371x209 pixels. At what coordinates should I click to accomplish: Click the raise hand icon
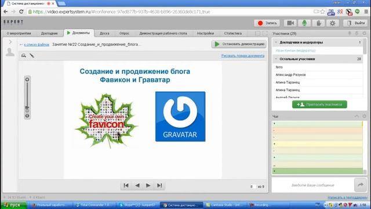click(x=318, y=23)
